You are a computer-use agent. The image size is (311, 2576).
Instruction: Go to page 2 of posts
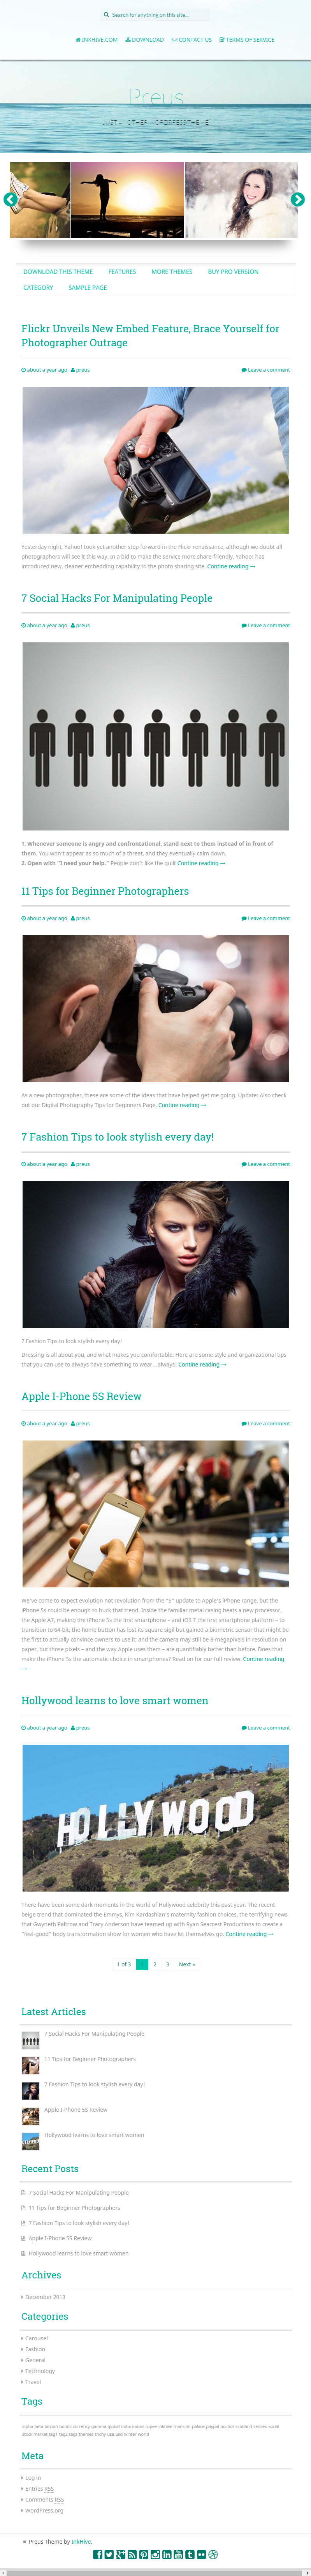coord(155,1964)
